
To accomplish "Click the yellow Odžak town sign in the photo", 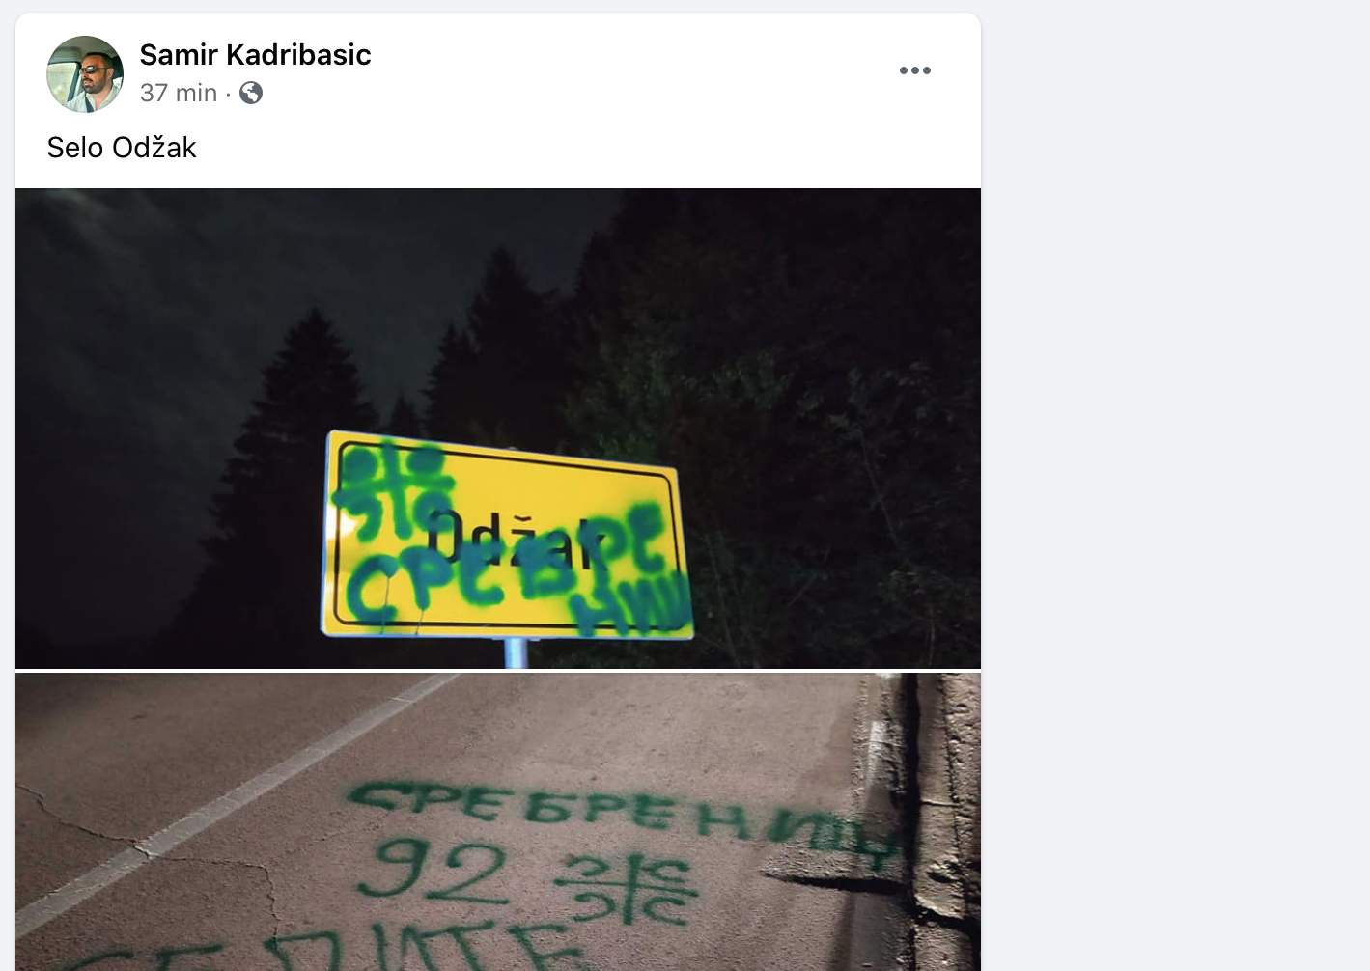I will pos(506,535).
